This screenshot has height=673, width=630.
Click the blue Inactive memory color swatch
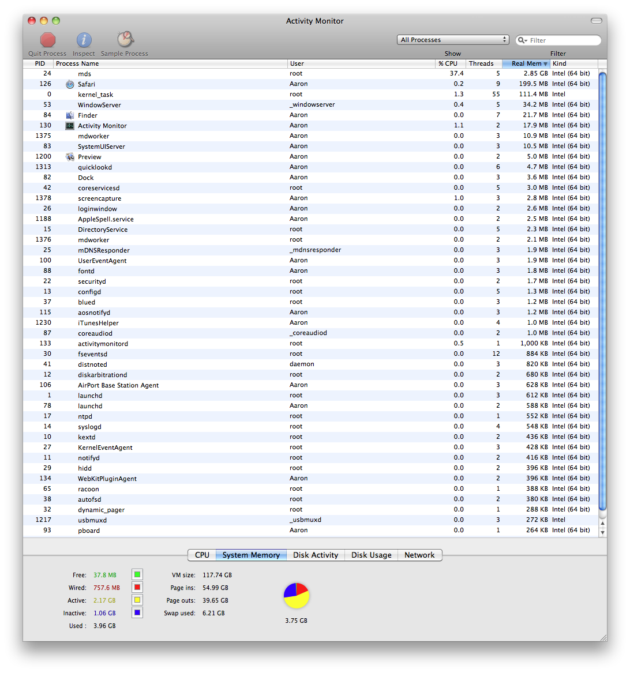(x=137, y=612)
